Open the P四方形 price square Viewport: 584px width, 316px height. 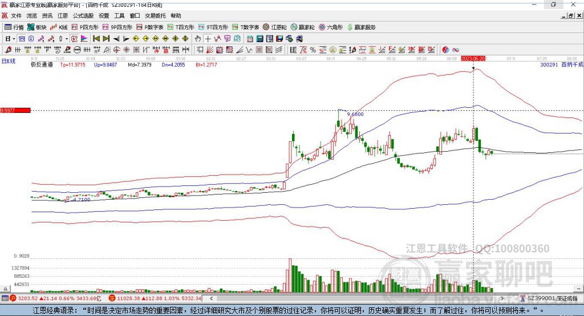click(x=85, y=27)
